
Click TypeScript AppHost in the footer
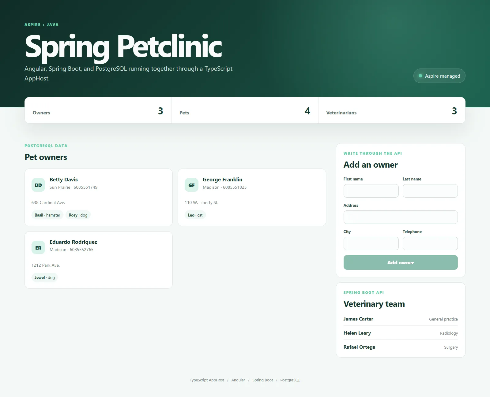point(207,380)
